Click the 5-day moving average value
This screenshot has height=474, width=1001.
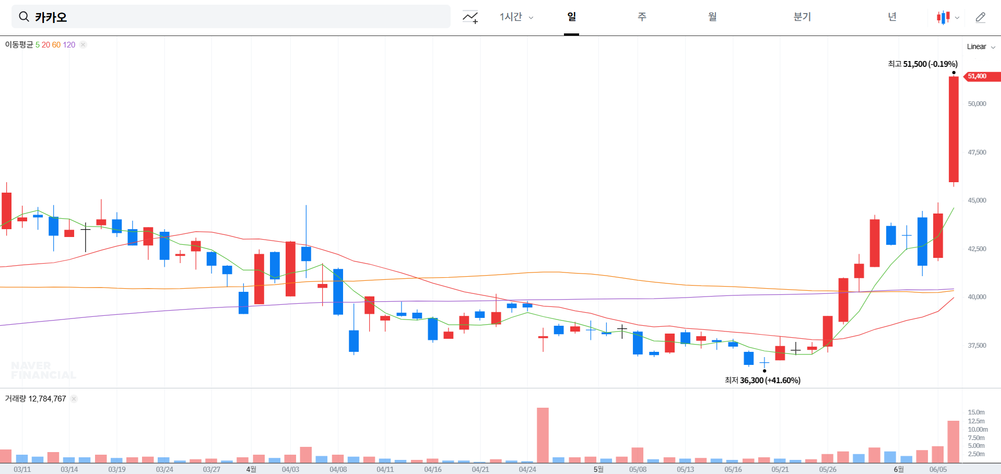[x=38, y=45]
